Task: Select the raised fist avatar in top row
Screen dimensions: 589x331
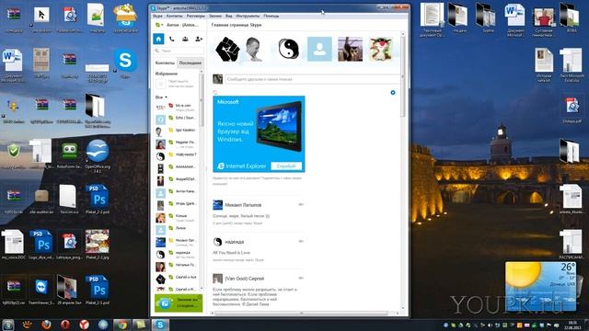Action: [227, 49]
